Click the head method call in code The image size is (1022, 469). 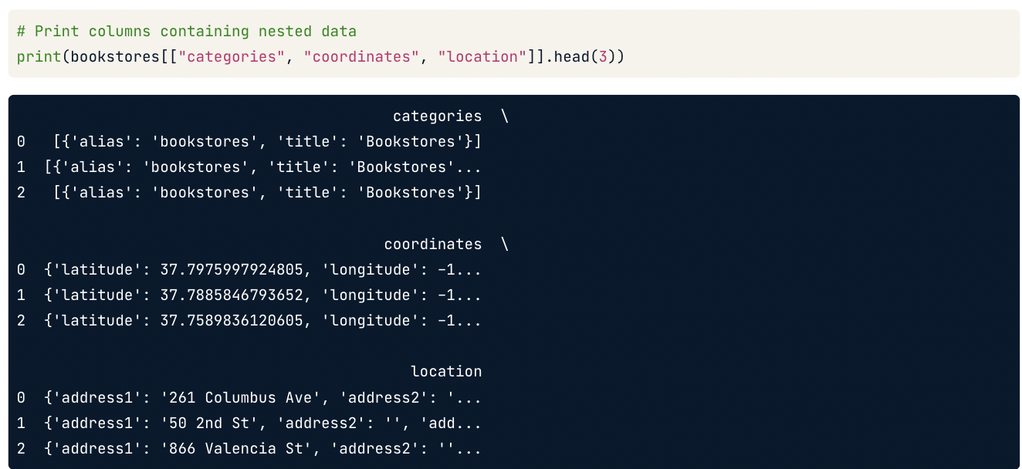coord(571,57)
